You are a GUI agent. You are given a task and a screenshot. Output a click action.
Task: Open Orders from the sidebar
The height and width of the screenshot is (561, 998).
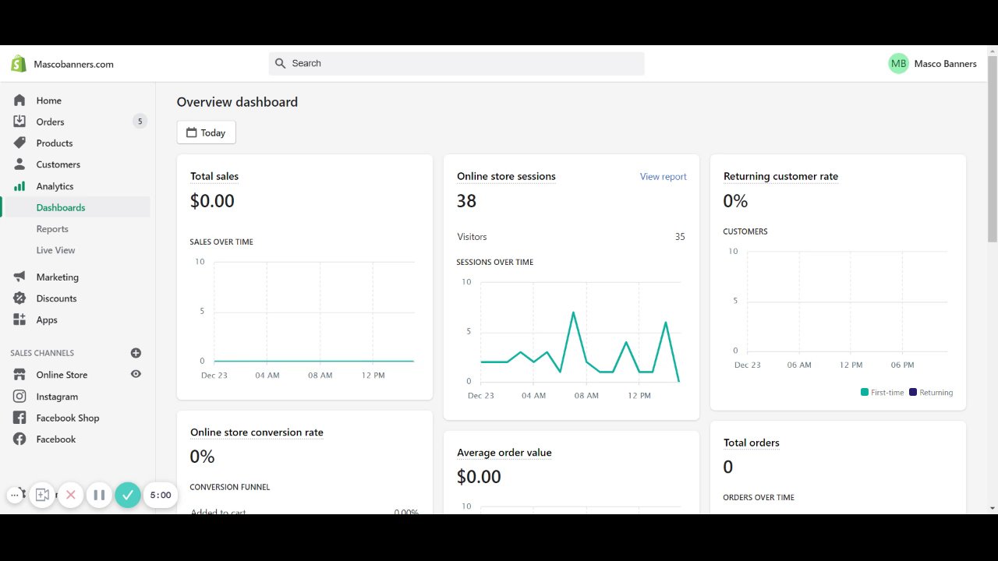coord(50,122)
